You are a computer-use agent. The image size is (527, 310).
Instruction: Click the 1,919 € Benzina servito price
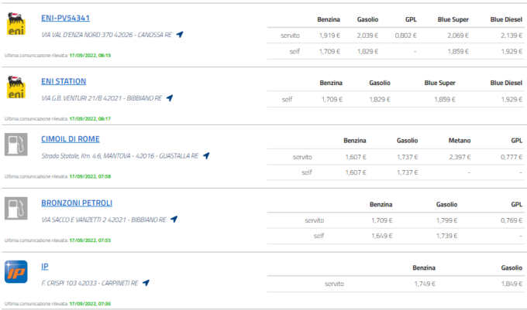point(329,36)
